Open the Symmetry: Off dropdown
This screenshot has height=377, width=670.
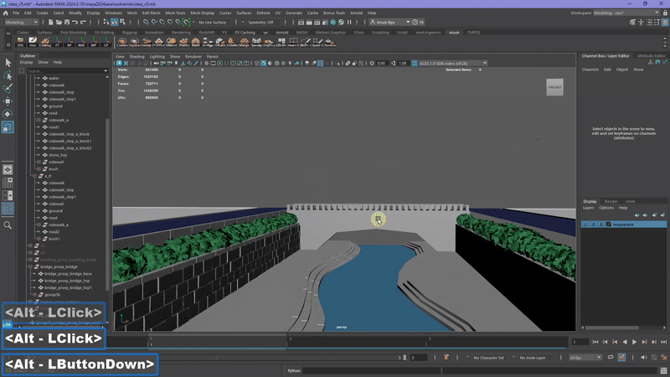[264, 23]
